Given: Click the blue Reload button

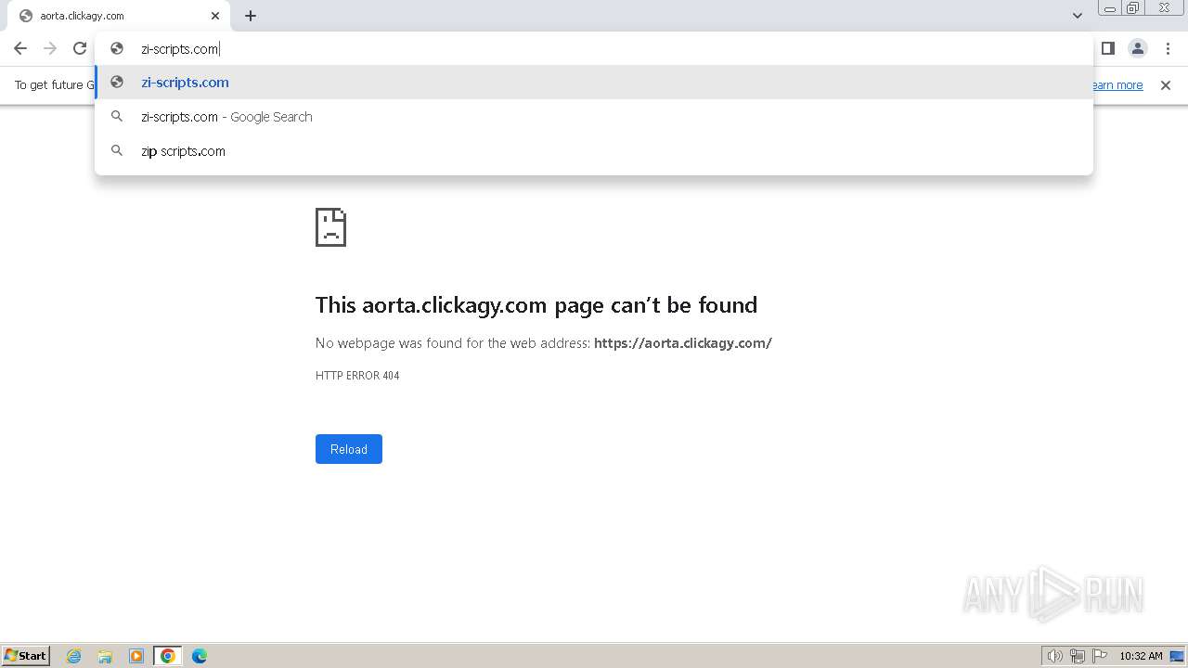Looking at the screenshot, I should pyautogui.click(x=349, y=449).
